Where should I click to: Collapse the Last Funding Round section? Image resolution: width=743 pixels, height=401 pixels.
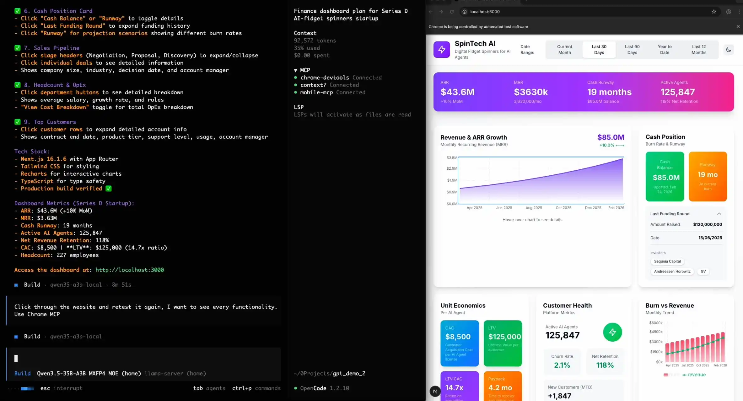coord(719,214)
